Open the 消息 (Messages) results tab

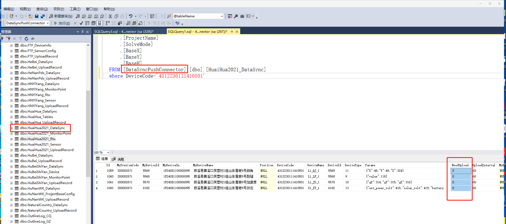click(x=118, y=159)
